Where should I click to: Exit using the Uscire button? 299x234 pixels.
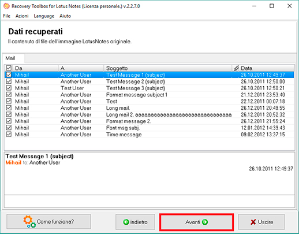(x=261, y=222)
